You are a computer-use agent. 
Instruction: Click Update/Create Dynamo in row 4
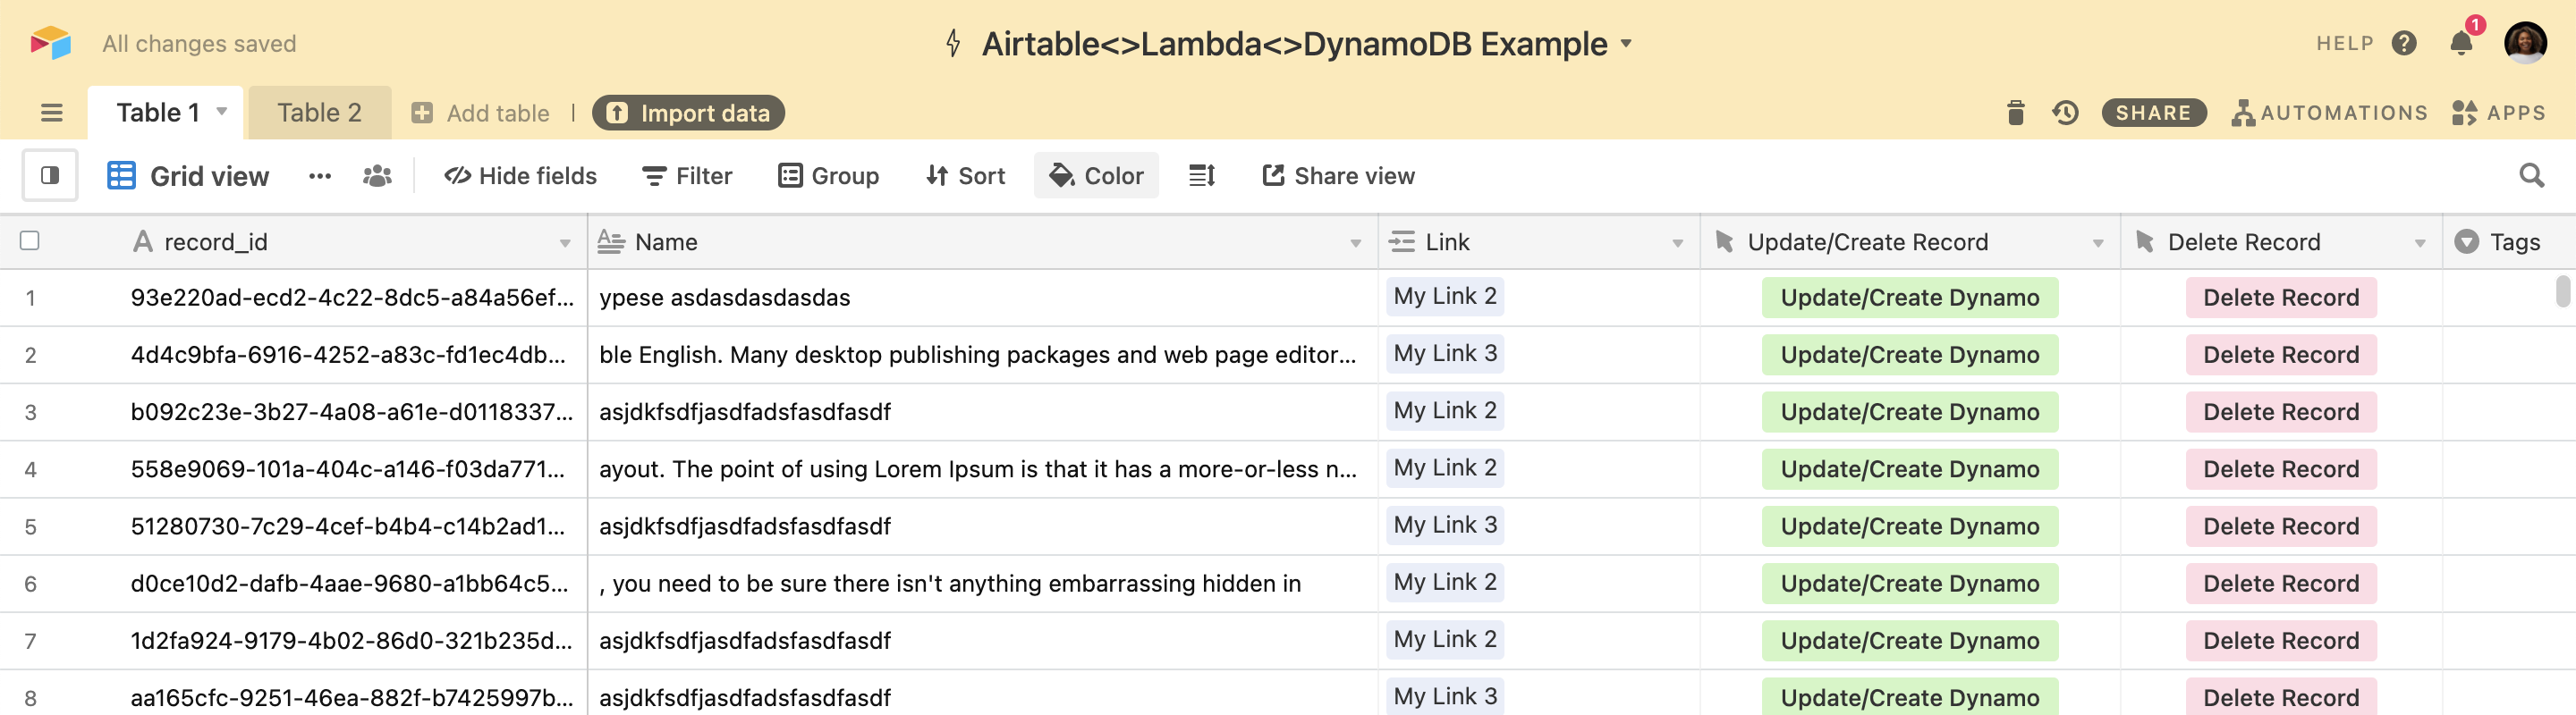(1910, 469)
